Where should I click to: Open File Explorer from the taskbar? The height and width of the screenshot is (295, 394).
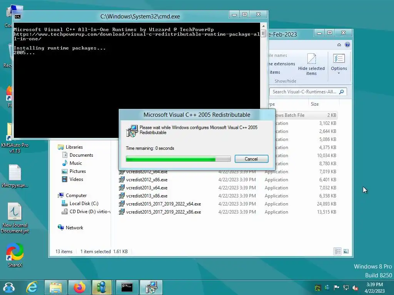(56, 287)
